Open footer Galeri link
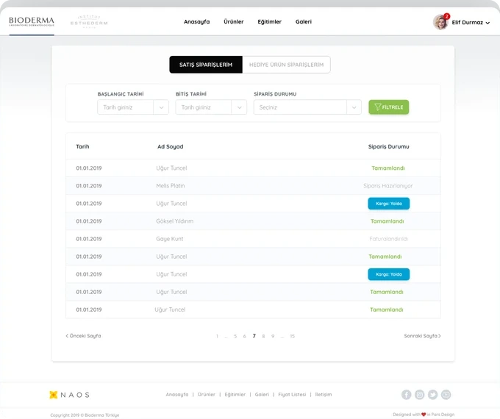The image size is (500, 419). point(262,395)
